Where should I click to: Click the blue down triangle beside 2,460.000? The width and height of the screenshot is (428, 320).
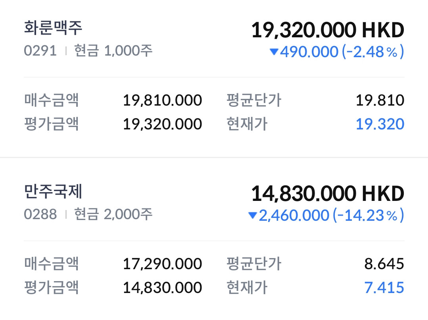[253, 215]
